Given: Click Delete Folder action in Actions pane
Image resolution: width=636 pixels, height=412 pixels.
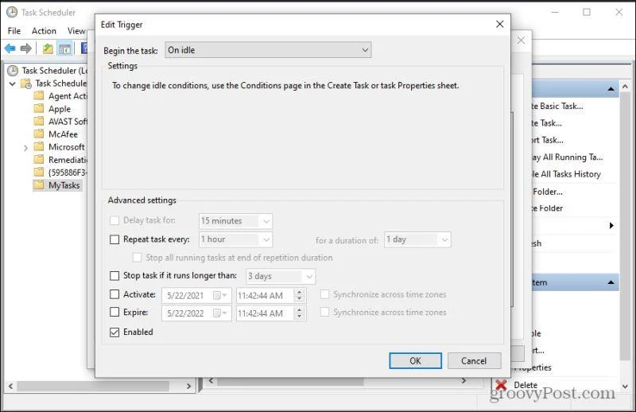Looking at the screenshot, I should tap(547, 208).
